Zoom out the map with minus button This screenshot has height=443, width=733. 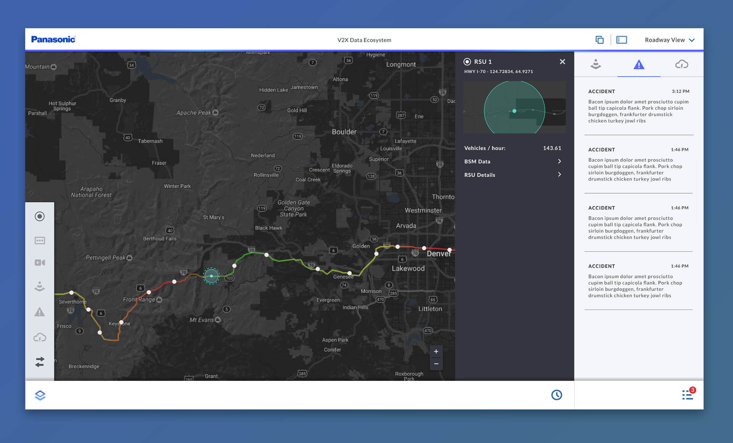pos(436,364)
